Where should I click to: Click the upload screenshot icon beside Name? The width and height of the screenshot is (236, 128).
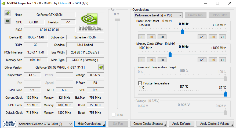pos(8,13)
